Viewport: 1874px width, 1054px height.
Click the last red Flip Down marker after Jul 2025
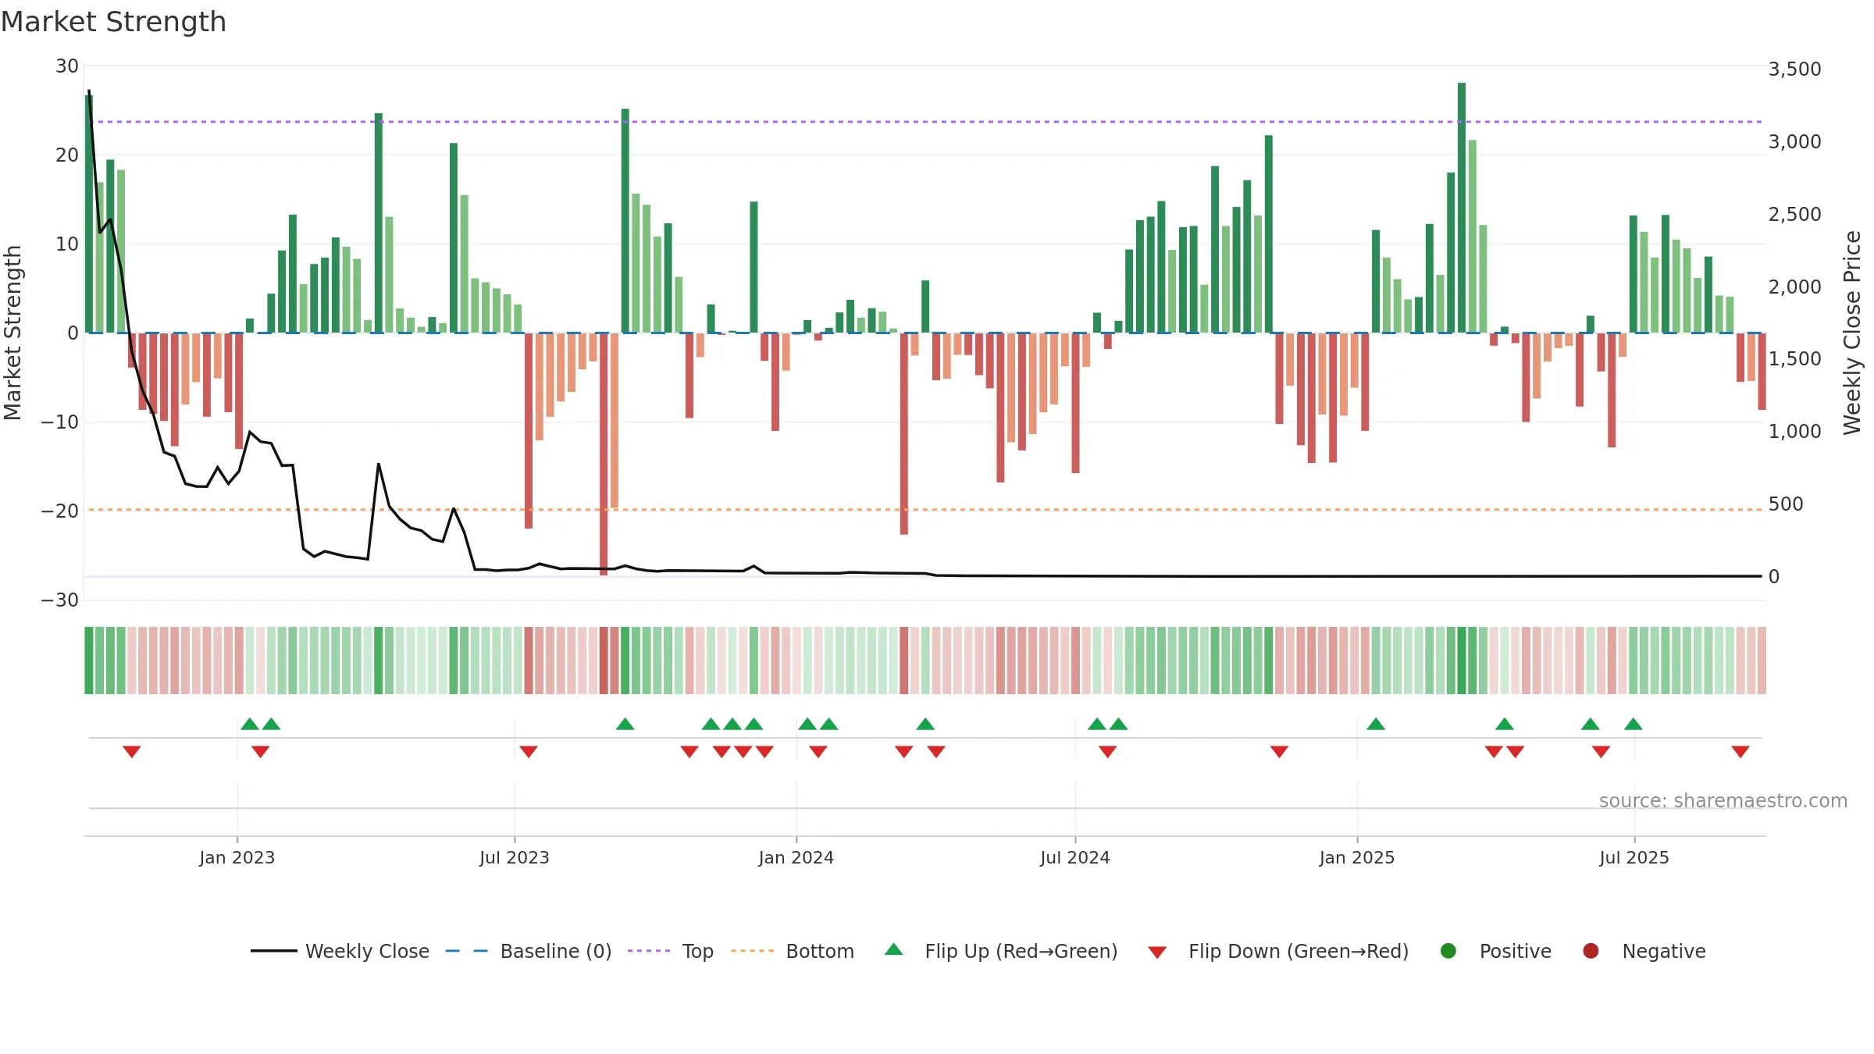coord(1740,751)
